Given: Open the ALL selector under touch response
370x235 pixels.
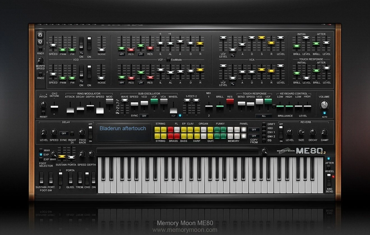Looking at the screenshot, I should point(263,116).
